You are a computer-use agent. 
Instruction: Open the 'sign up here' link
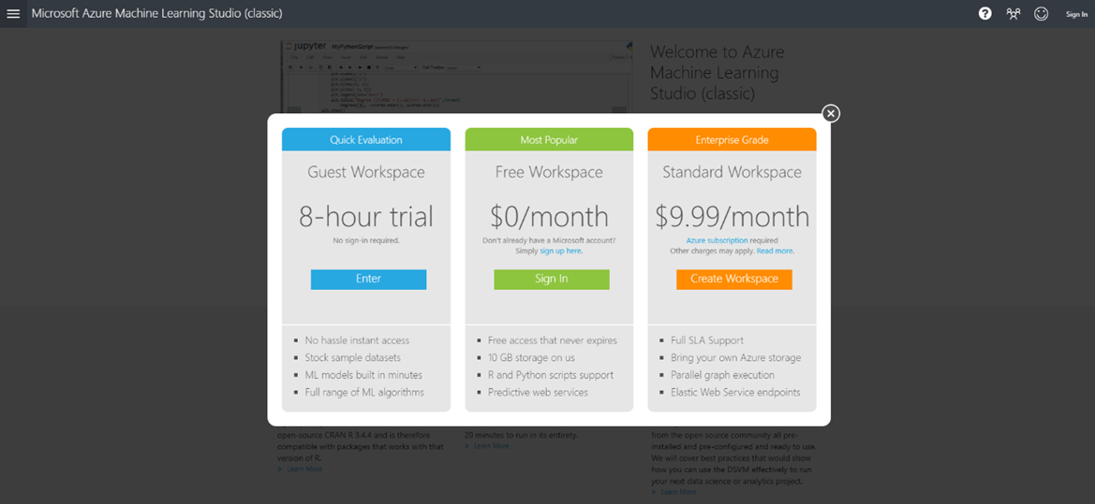(x=560, y=251)
